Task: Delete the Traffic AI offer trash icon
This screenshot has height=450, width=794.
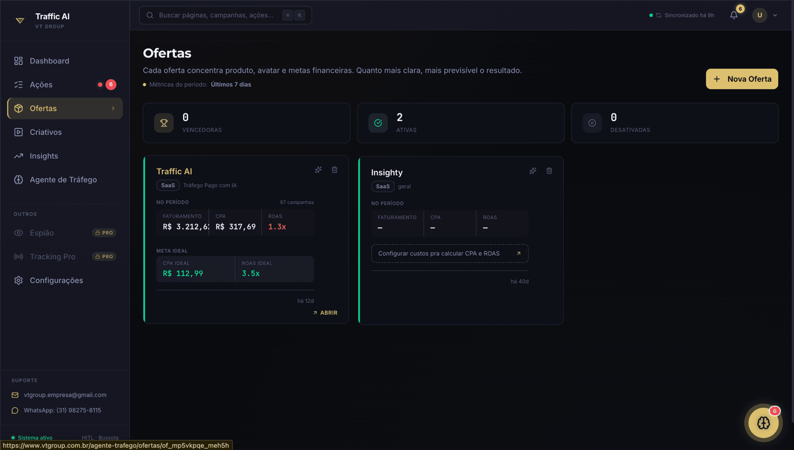Action: click(334, 170)
